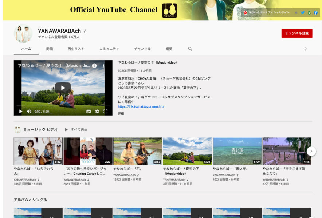Image resolution: width=322 pixels, height=218 pixels.
Task: Enter fullscreen mode in the video player
Action: (x=106, y=112)
